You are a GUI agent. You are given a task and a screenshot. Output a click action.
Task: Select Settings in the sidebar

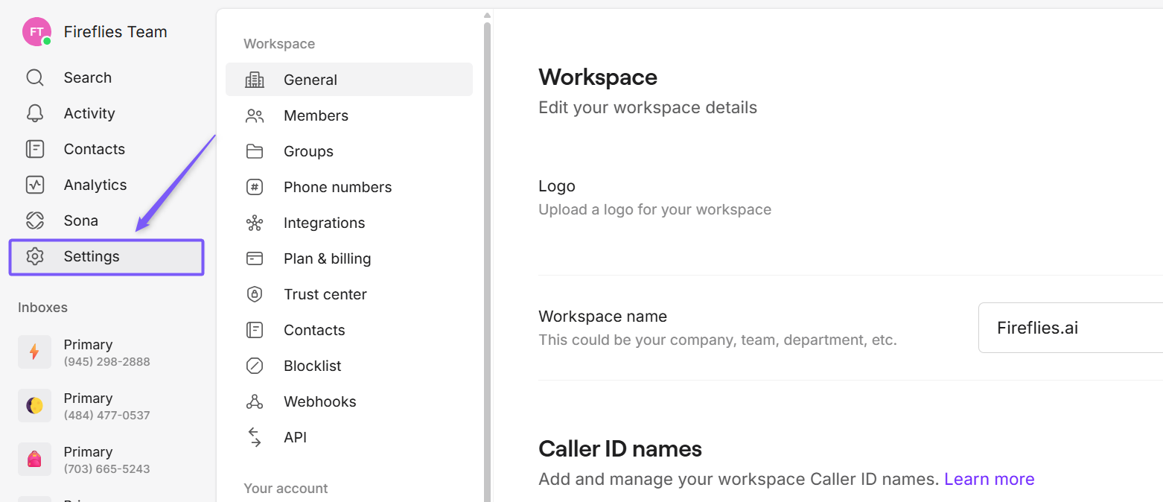[x=106, y=257]
